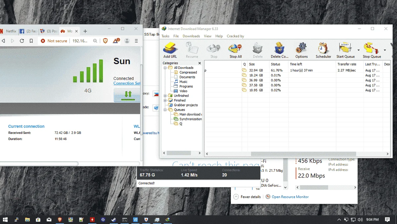
Task: Collapse Task Manager with Fewer details chevron
Action: pos(236,197)
